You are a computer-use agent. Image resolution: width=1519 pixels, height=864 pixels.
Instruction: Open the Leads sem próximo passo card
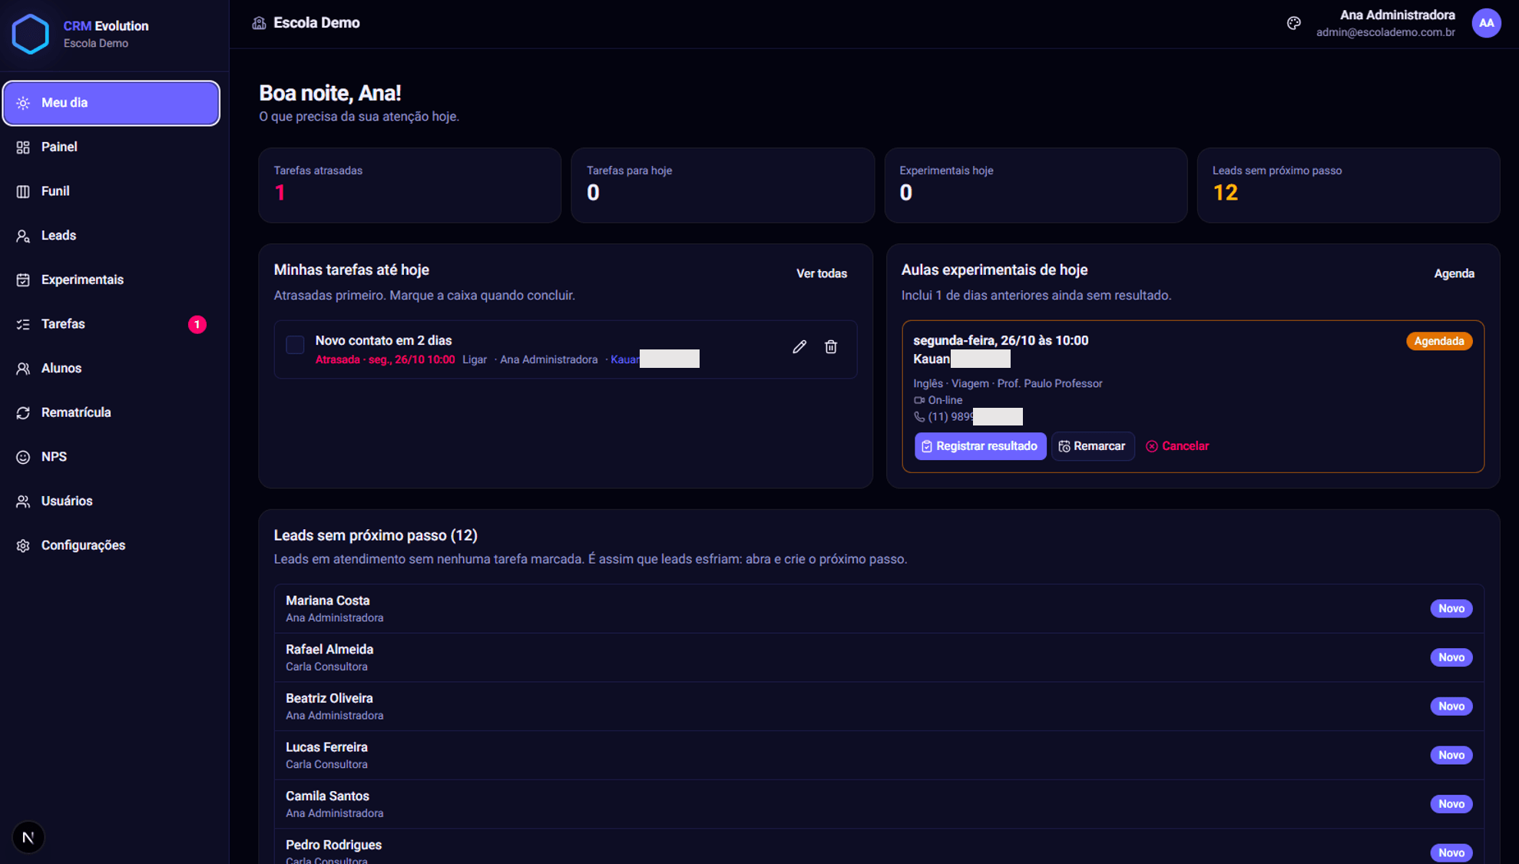pos(1349,185)
